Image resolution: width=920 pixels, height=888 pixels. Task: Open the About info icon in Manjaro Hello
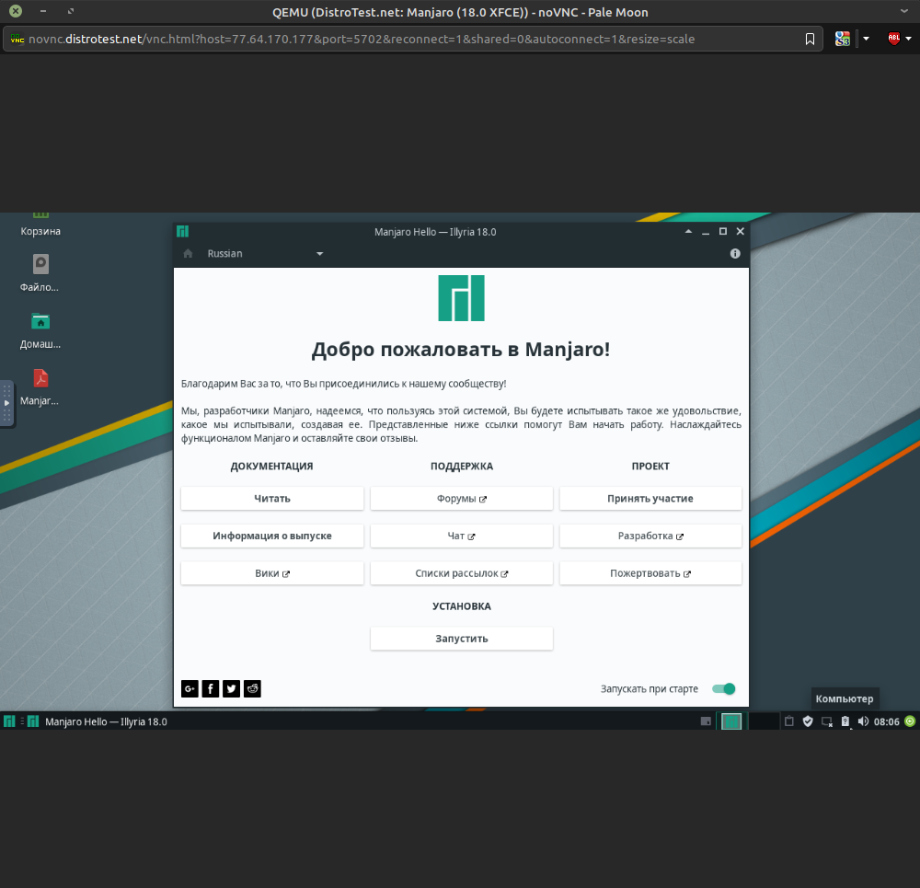(735, 254)
